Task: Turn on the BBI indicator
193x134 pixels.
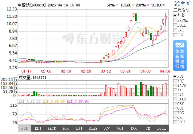Action: tap(175, 35)
